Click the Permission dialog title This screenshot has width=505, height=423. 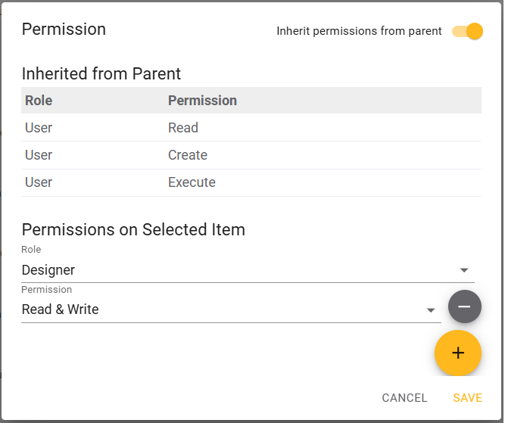pos(64,30)
